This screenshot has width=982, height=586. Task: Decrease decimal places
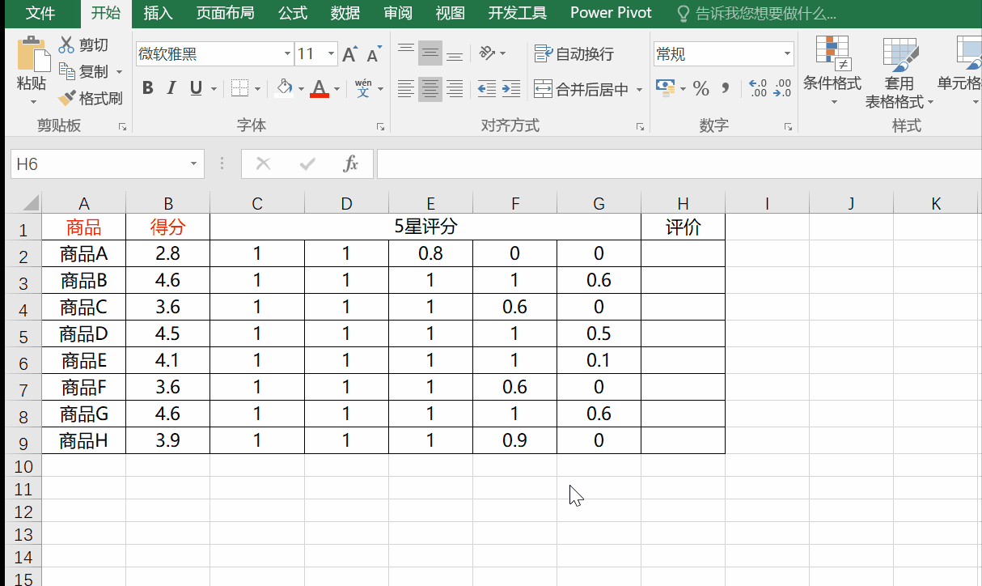click(783, 87)
